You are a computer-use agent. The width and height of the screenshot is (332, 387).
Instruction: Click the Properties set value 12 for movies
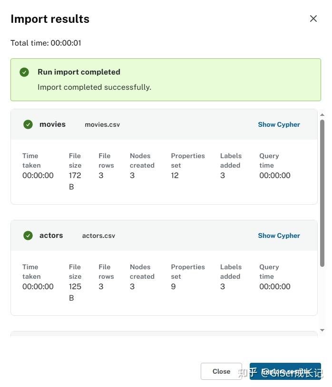[x=175, y=176]
